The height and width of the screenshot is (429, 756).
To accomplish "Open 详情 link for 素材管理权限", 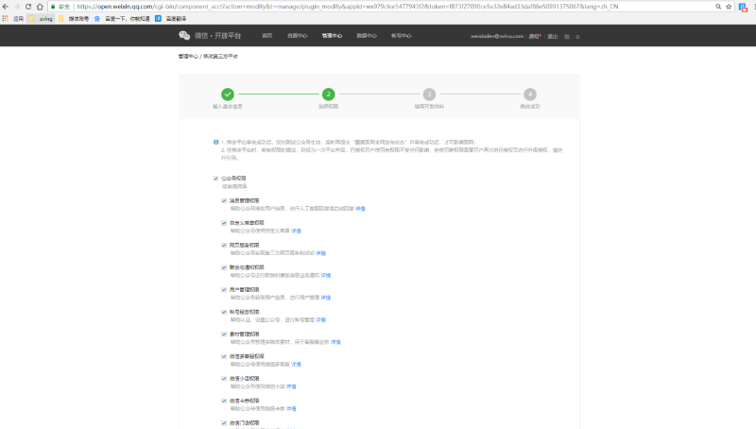I will click(x=335, y=342).
